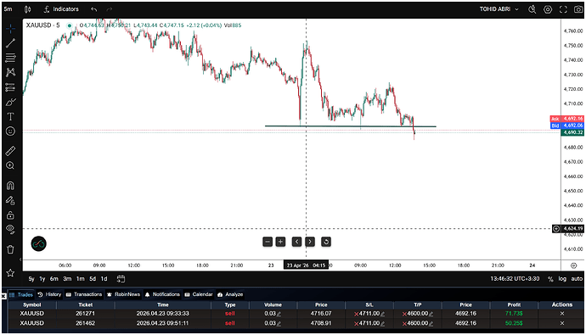The width and height of the screenshot is (586, 335).
Task: Open the quick search icon
Action: (x=532, y=9)
